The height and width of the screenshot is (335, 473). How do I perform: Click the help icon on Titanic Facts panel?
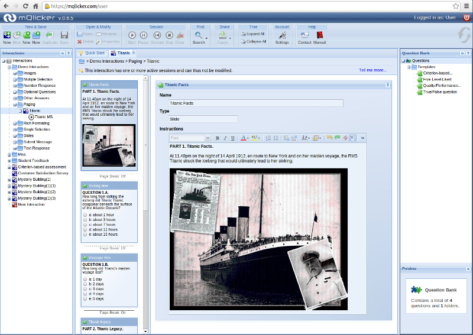(x=388, y=85)
